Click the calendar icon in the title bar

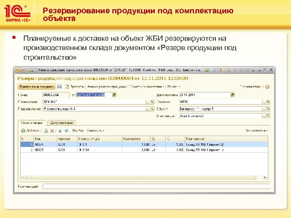coord(228,70)
